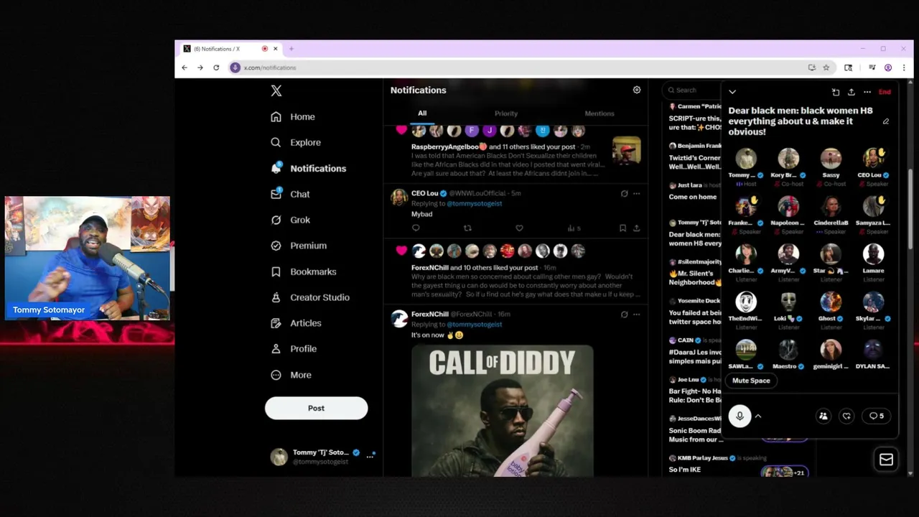End the Space with the End button
The height and width of the screenshot is (517, 919).
pos(885,92)
